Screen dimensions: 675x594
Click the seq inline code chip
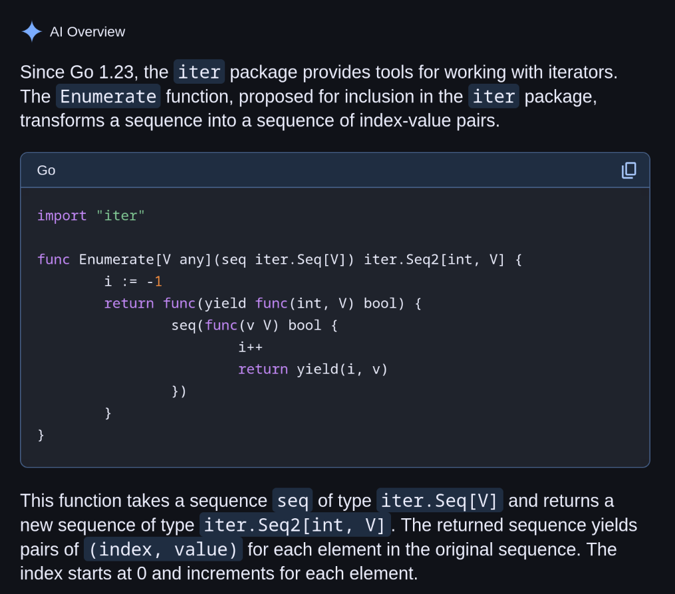click(292, 500)
